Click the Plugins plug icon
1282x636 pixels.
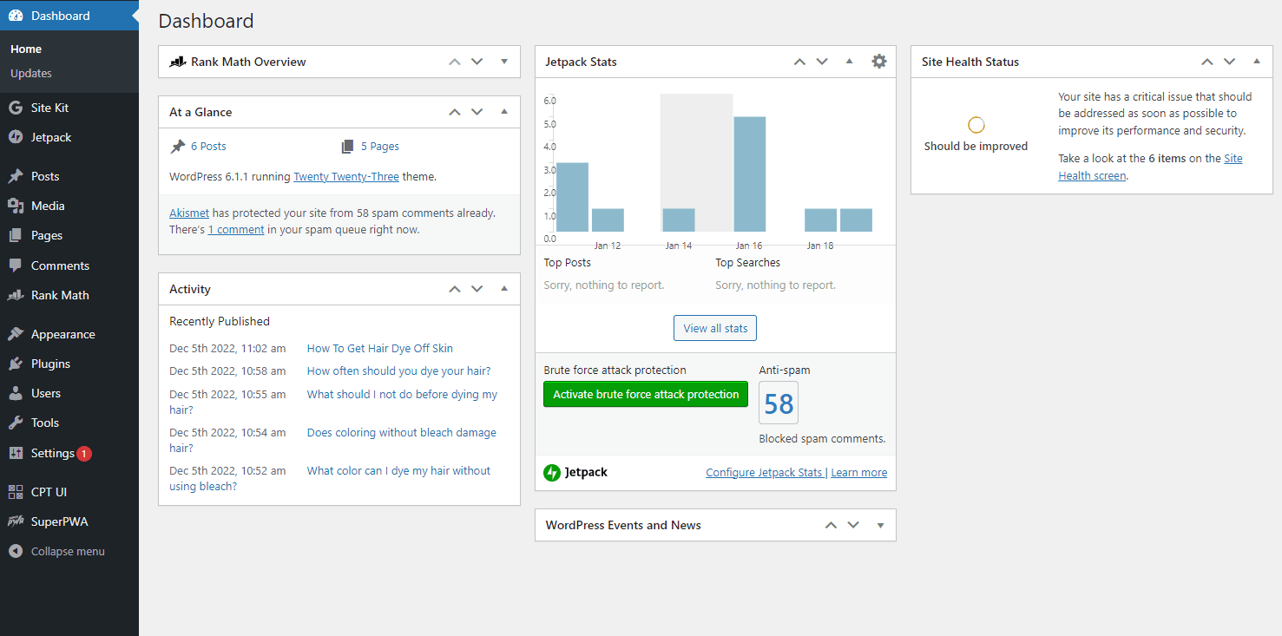pyautogui.click(x=16, y=364)
